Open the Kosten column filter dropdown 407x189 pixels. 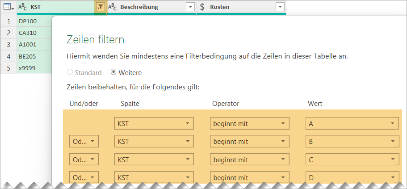tap(280, 7)
